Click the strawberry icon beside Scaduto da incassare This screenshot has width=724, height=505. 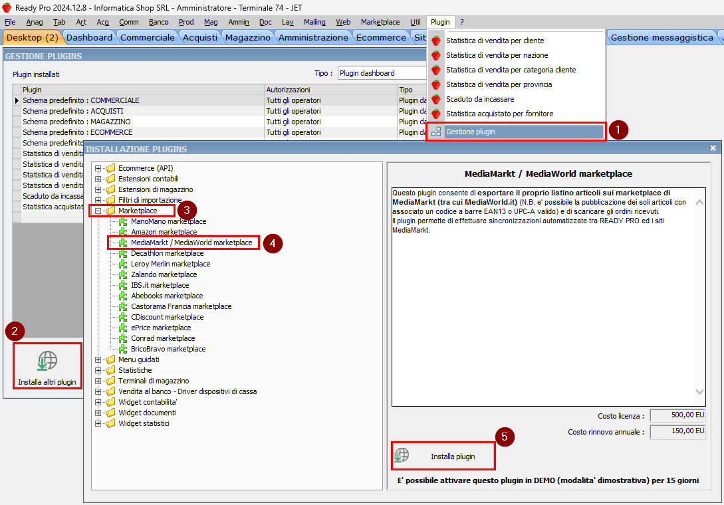436,99
